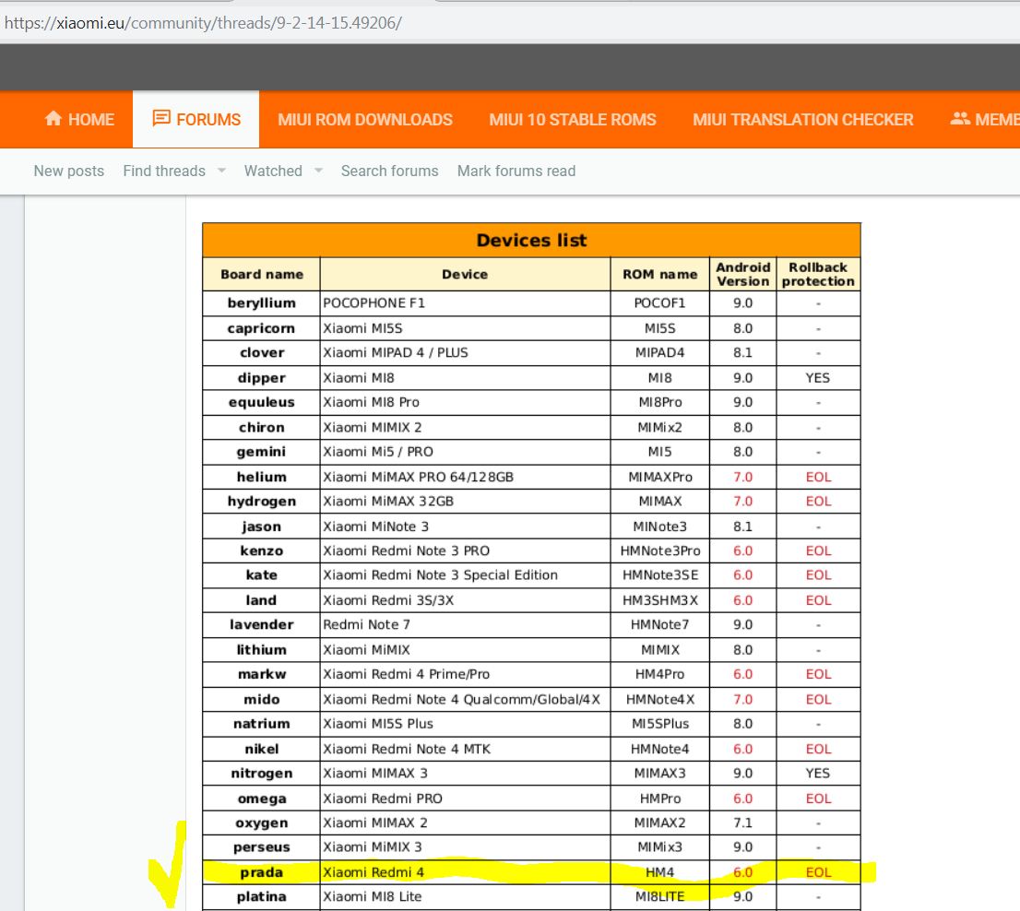This screenshot has height=911, width=1020.
Task: Click the Xiaomi Mi5 / PRO cell
Action: [465, 452]
